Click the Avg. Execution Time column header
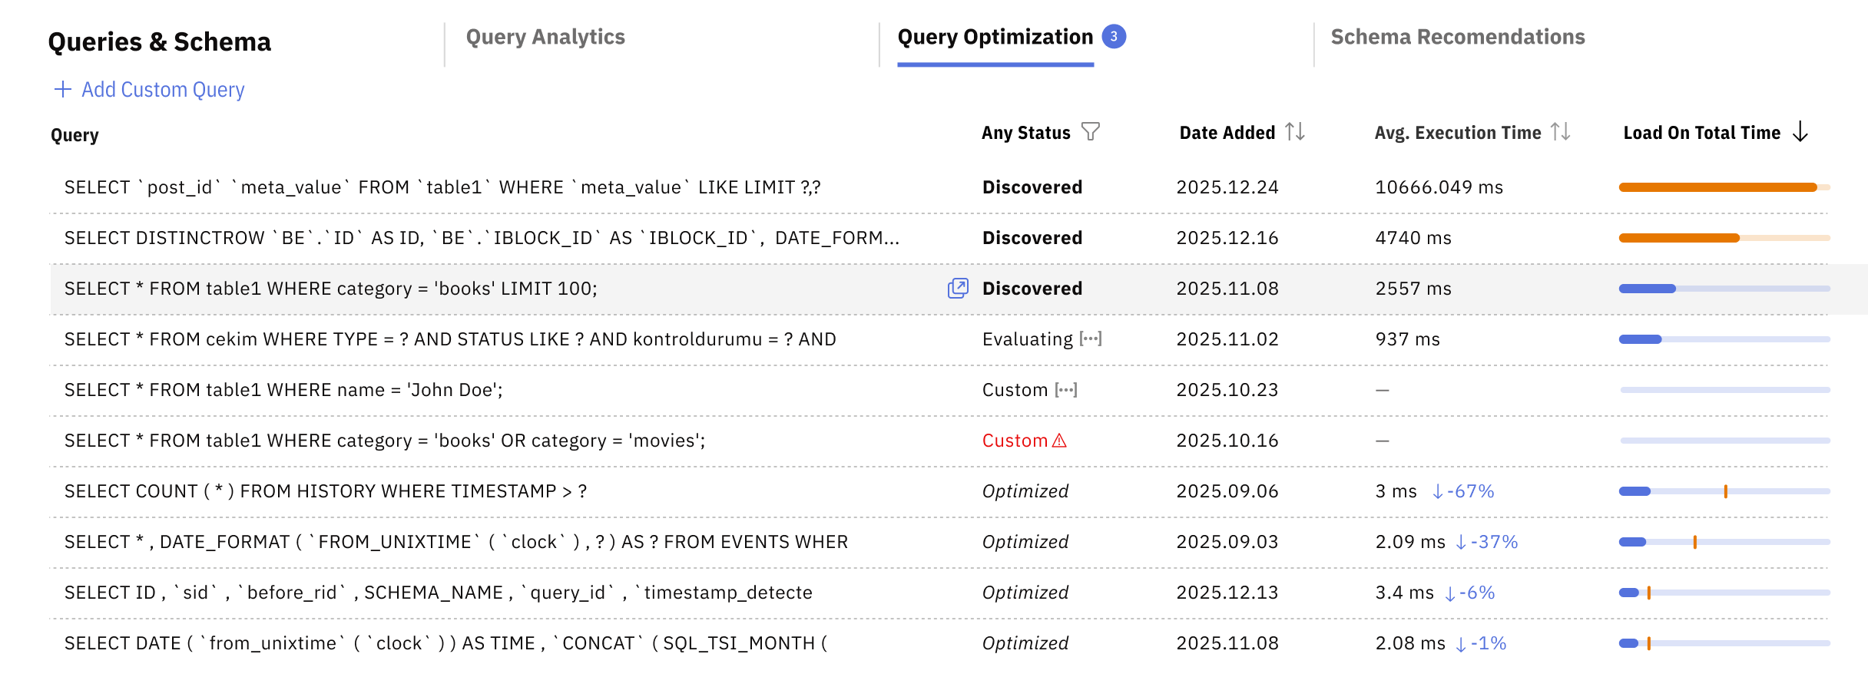Image resolution: width=1868 pixels, height=677 pixels. pyautogui.click(x=1457, y=133)
